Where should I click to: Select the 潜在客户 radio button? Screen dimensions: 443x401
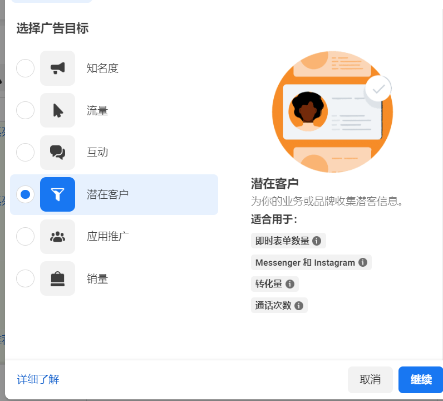[26, 194]
